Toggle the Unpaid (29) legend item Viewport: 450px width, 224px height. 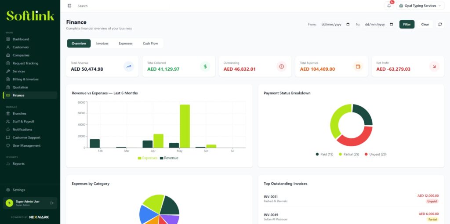click(x=375, y=154)
